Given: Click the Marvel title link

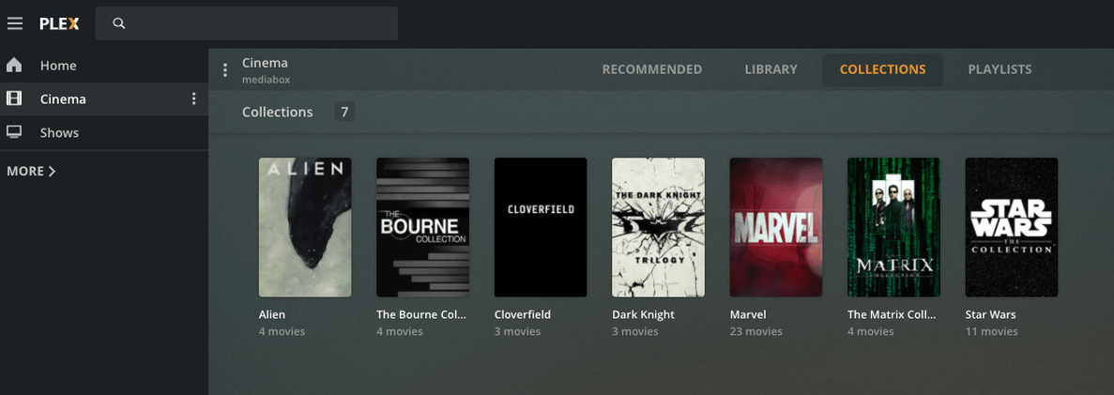Looking at the screenshot, I should click(748, 314).
